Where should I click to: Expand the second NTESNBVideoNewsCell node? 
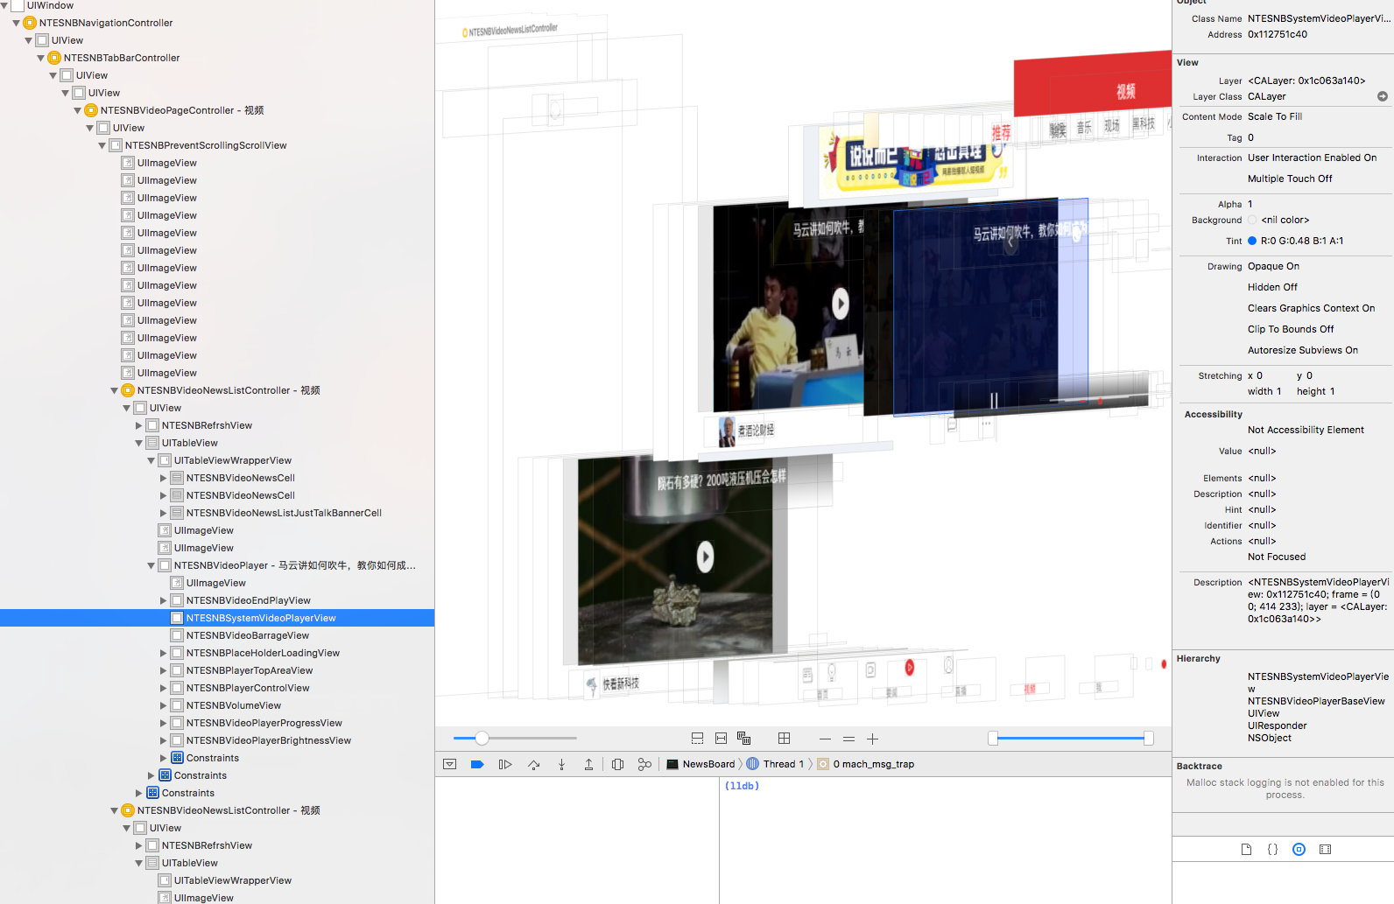pyautogui.click(x=163, y=495)
